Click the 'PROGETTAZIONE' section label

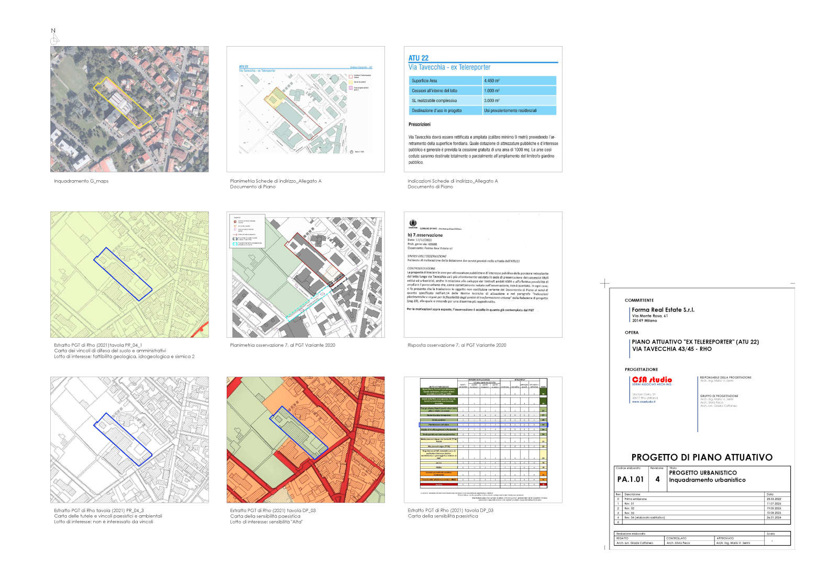pyautogui.click(x=641, y=370)
